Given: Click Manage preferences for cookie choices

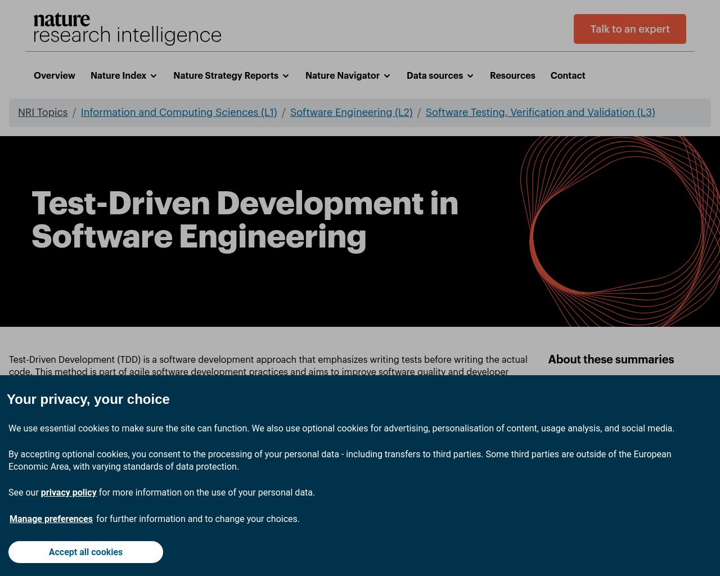Looking at the screenshot, I should pyautogui.click(x=51, y=519).
